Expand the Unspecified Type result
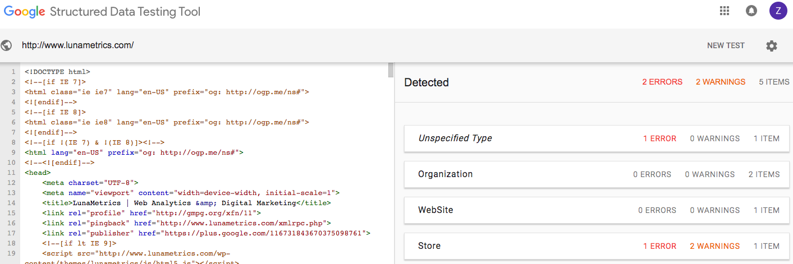 tap(597, 138)
